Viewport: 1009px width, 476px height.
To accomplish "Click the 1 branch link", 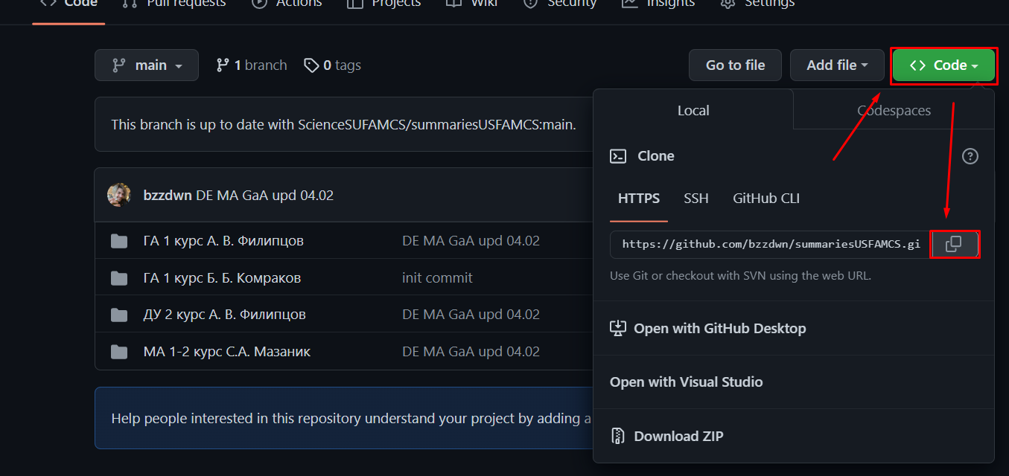I will click(251, 65).
